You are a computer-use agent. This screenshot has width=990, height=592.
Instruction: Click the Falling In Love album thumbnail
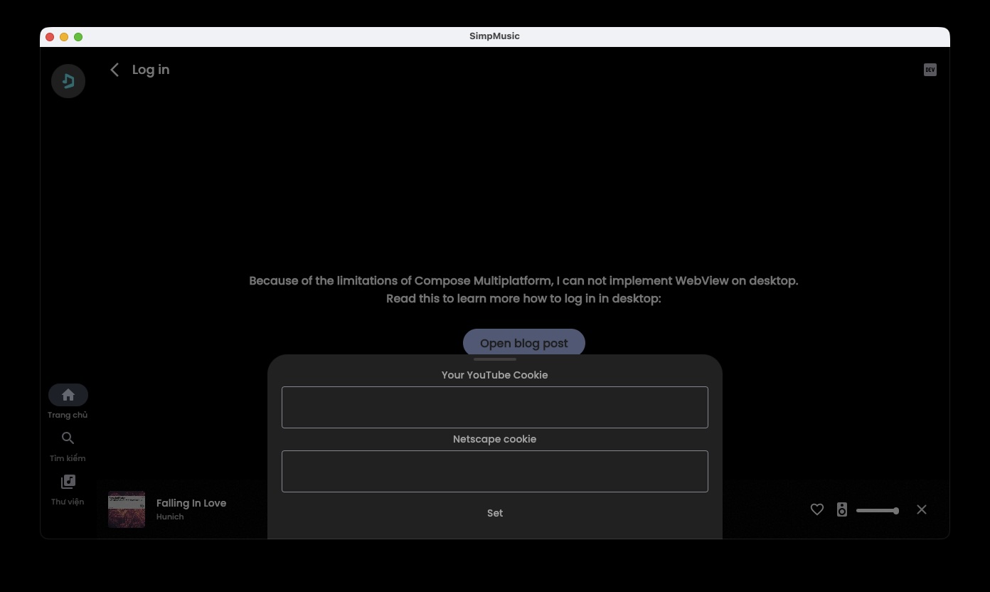[127, 509]
